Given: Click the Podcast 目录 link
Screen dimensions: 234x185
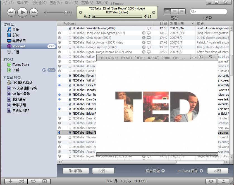Looking at the screenshot, I should pyautogui.click(x=190, y=171).
